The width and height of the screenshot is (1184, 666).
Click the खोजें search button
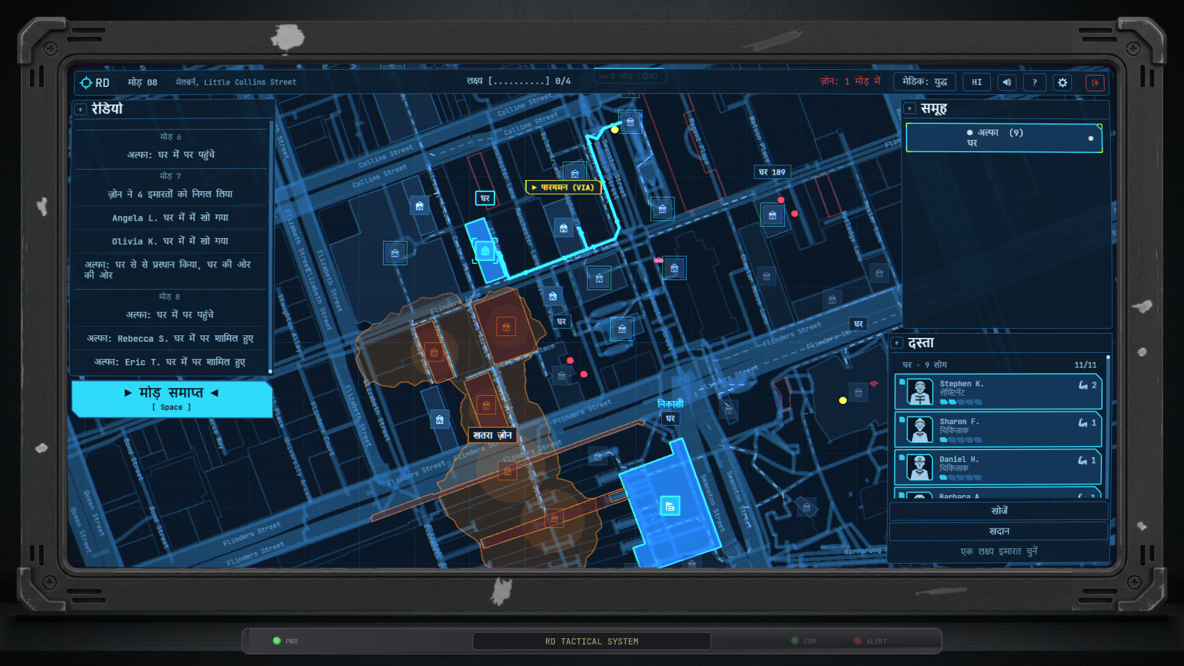(999, 511)
